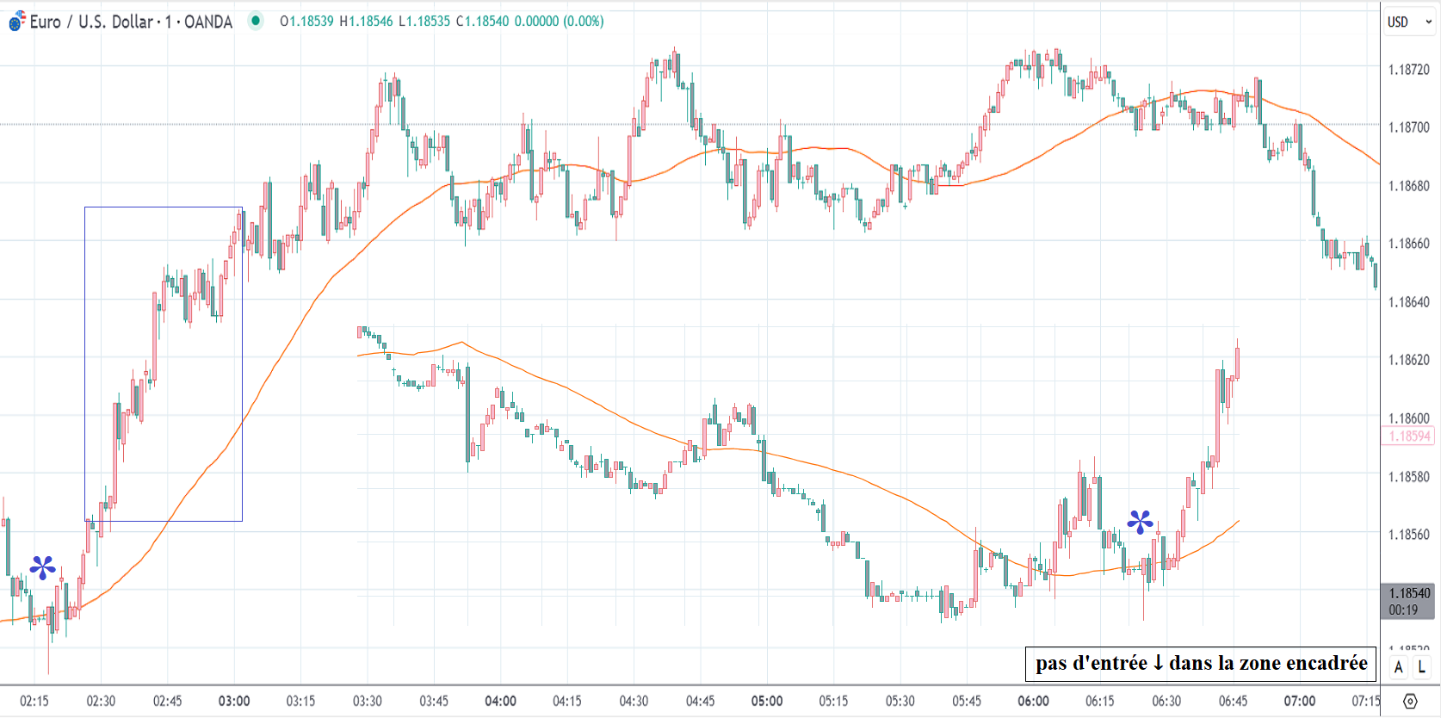Click the 06:15 time axis label
1441x718 pixels.
tap(1100, 701)
